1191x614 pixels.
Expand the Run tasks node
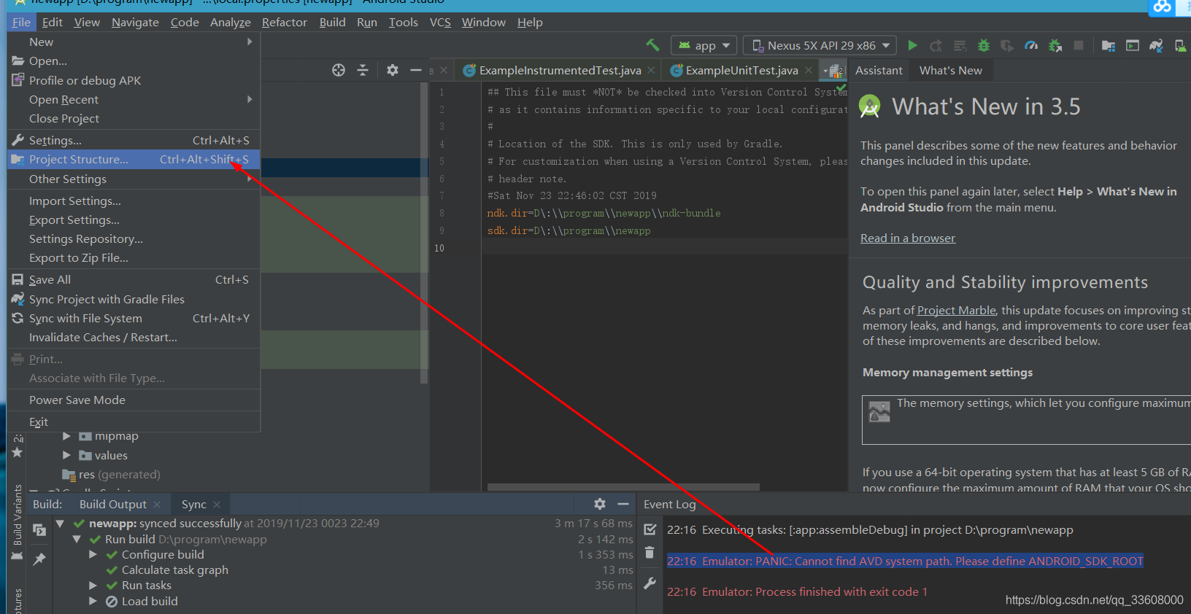pyautogui.click(x=93, y=585)
